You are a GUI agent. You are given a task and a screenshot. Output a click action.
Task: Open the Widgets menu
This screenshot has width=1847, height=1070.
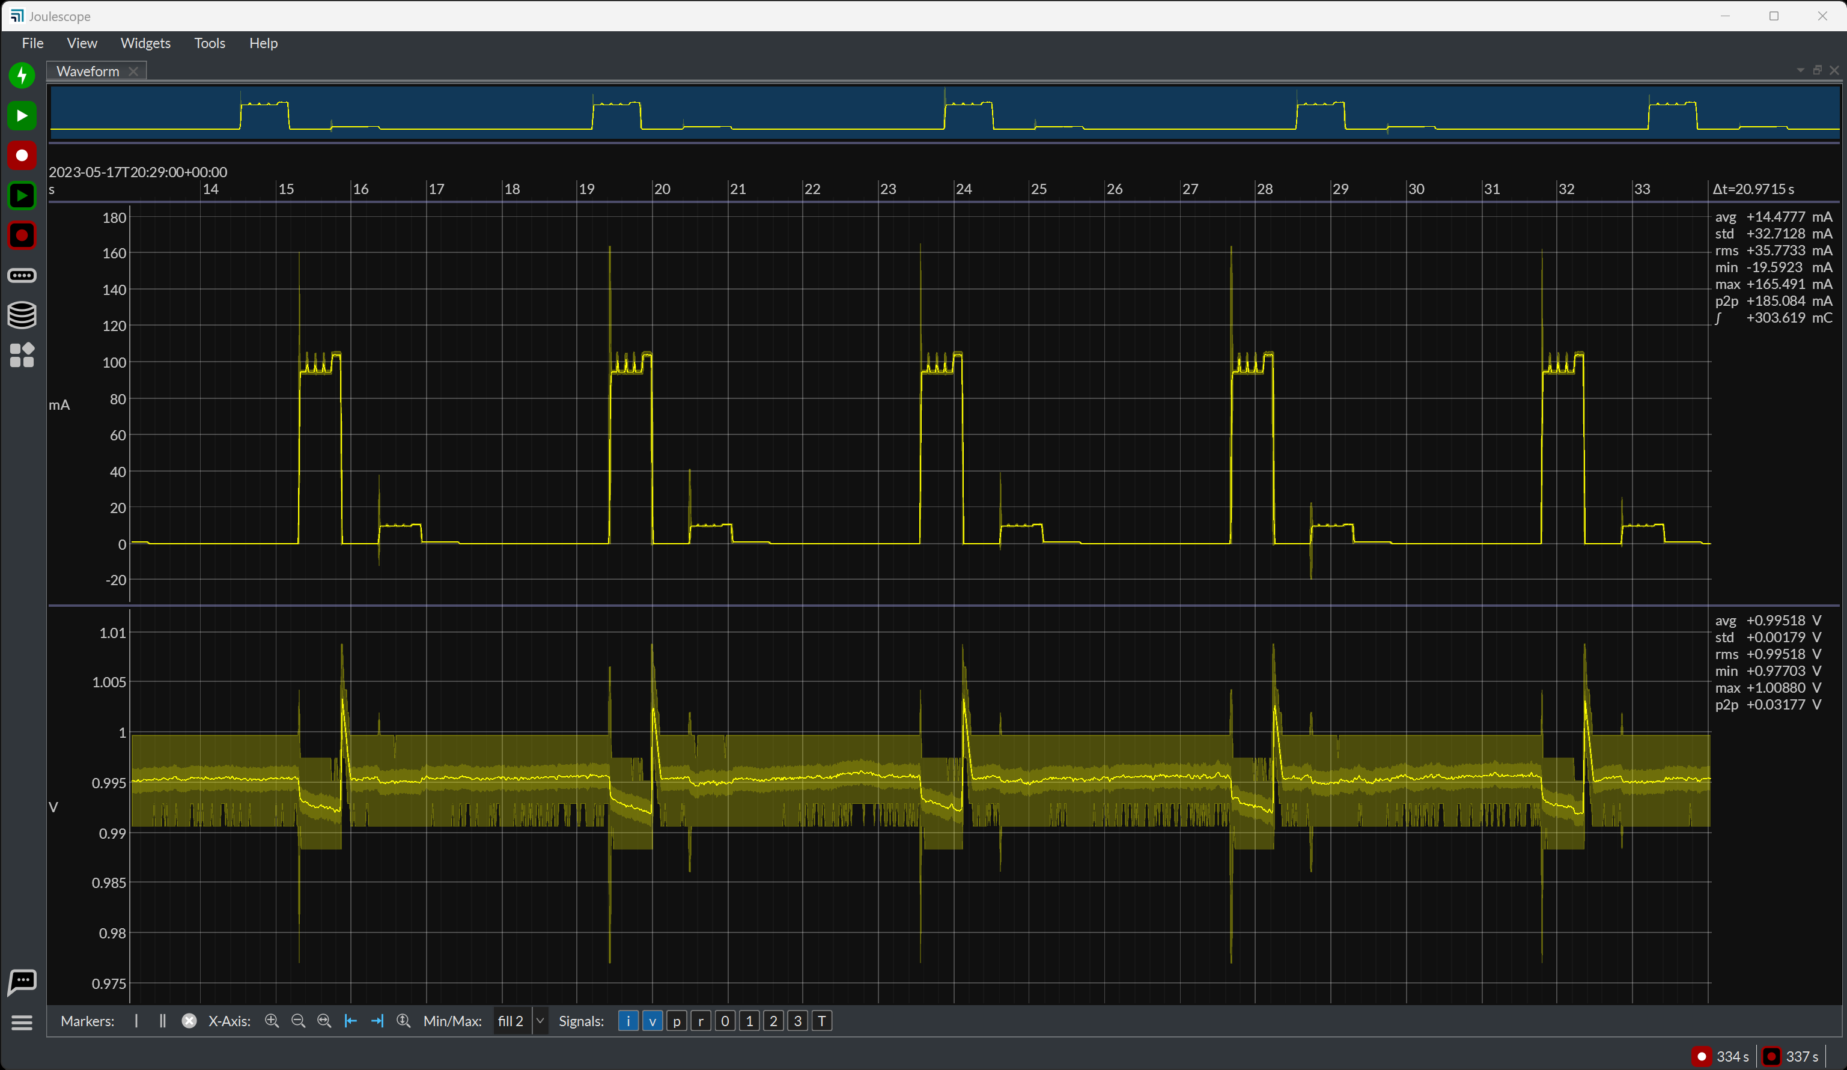coord(145,43)
